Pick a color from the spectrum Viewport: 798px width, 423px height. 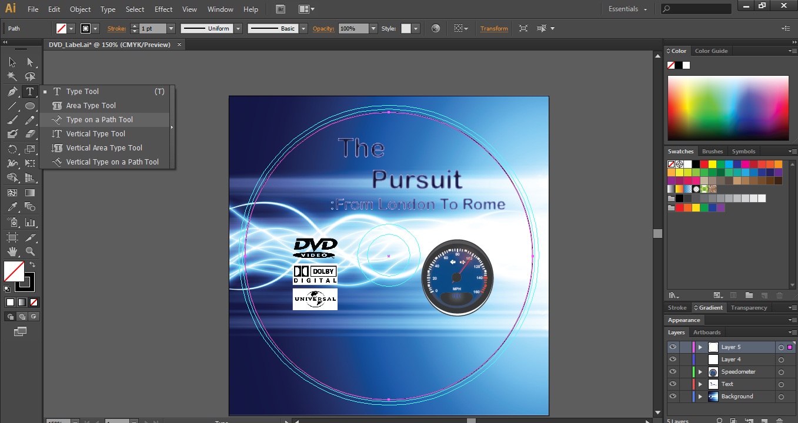click(x=728, y=108)
